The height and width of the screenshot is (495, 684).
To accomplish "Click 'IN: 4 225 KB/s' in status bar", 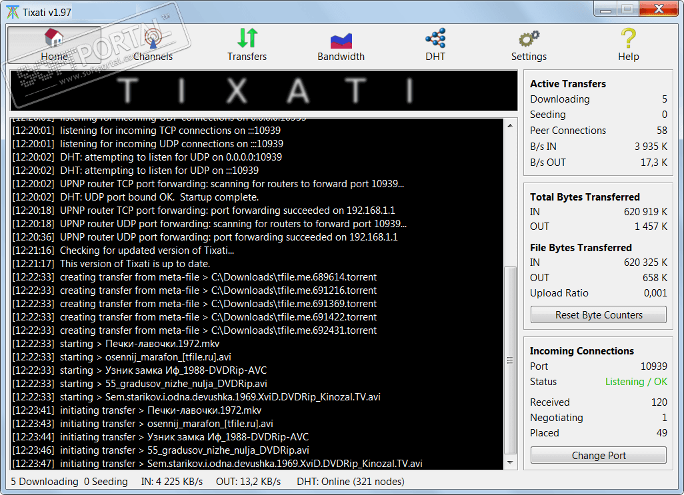I will click(x=172, y=482).
